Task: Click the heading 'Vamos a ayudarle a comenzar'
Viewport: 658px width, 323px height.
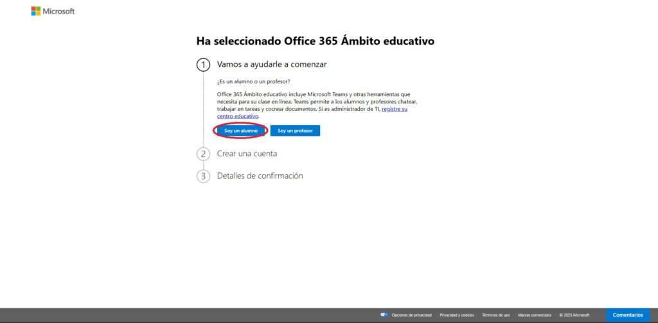Action: point(272,65)
